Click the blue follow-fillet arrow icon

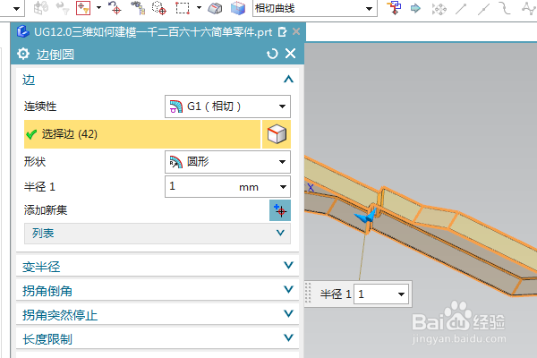[415, 8]
